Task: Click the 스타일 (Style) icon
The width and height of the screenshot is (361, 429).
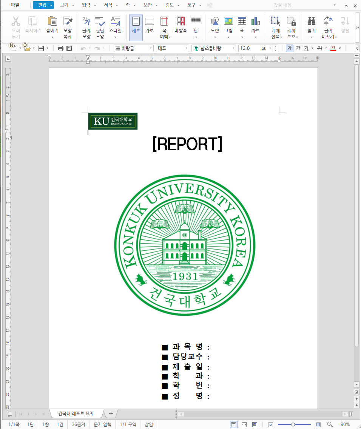Action: (116, 21)
